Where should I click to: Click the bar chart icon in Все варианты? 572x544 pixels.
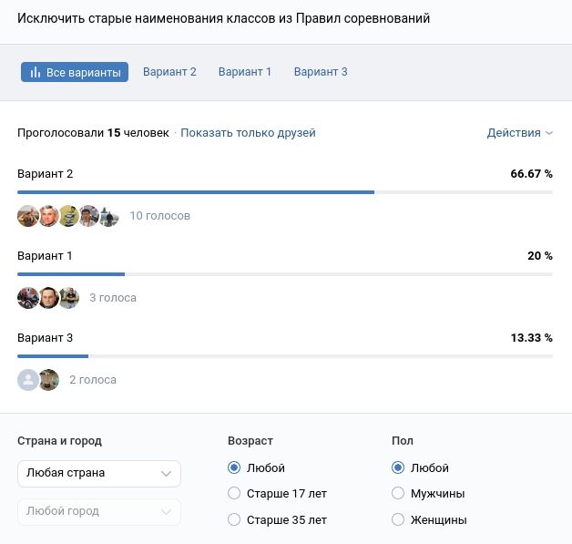[36, 72]
